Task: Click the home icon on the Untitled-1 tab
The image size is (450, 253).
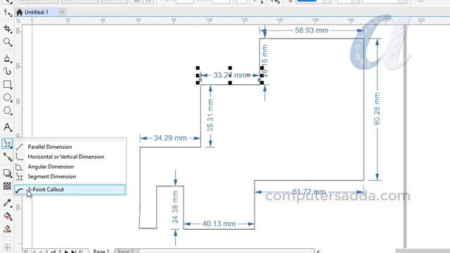Action: click(x=19, y=12)
